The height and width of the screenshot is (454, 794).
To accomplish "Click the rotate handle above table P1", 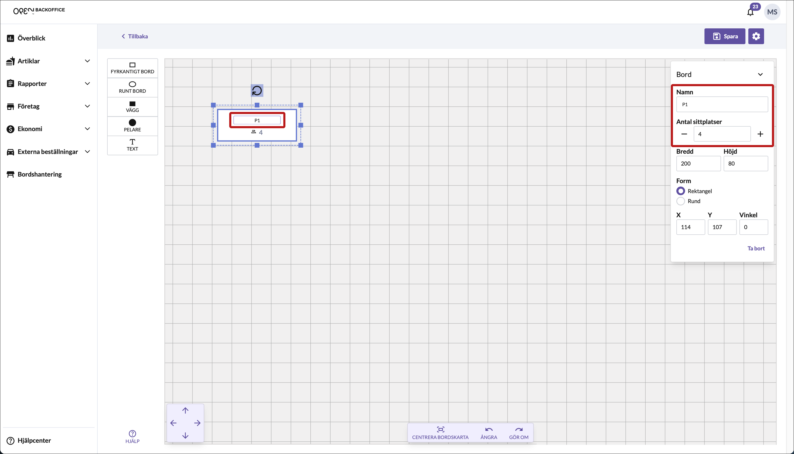I will [x=257, y=91].
